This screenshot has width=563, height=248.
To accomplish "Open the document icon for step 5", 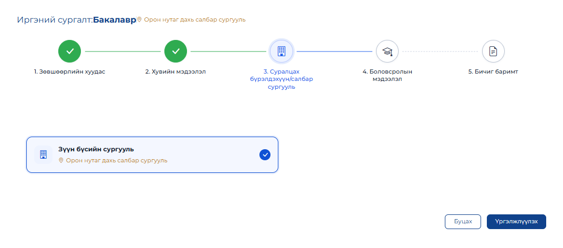I will (493, 51).
